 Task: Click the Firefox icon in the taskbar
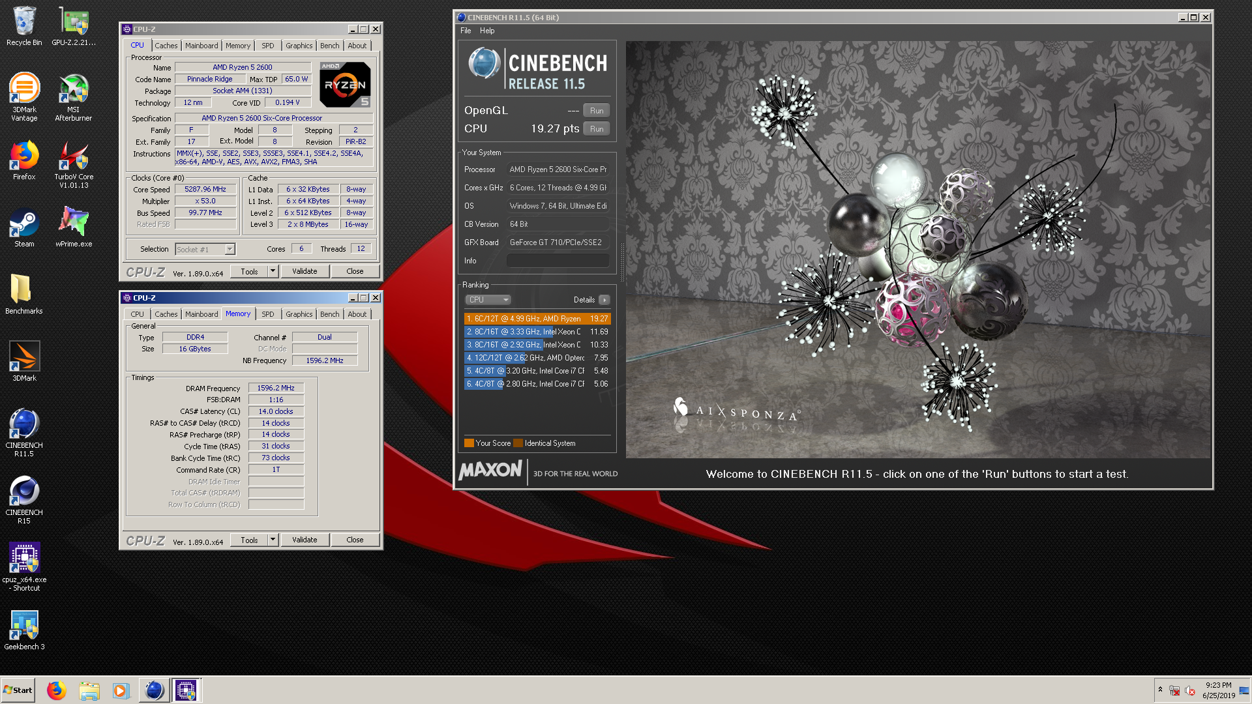[57, 690]
